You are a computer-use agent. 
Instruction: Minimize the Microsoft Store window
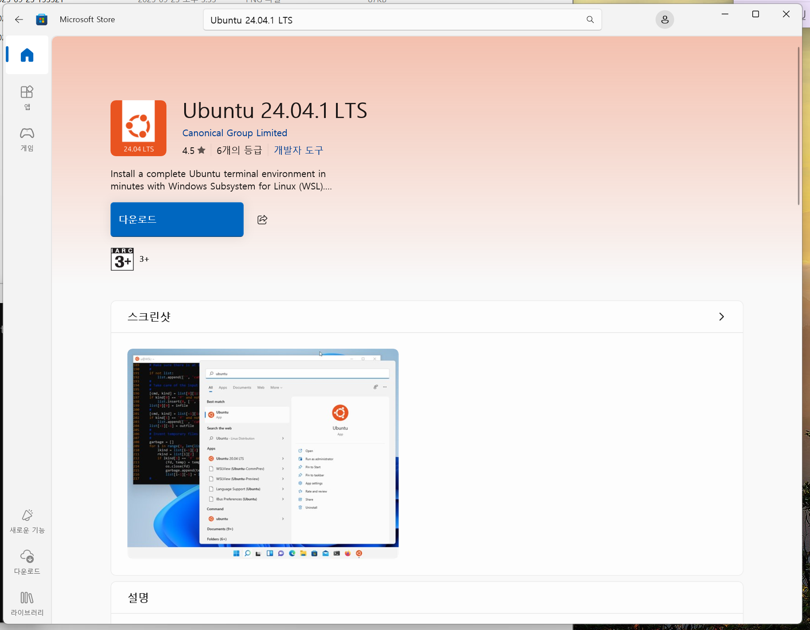pyautogui.click(x=725, y=14)
